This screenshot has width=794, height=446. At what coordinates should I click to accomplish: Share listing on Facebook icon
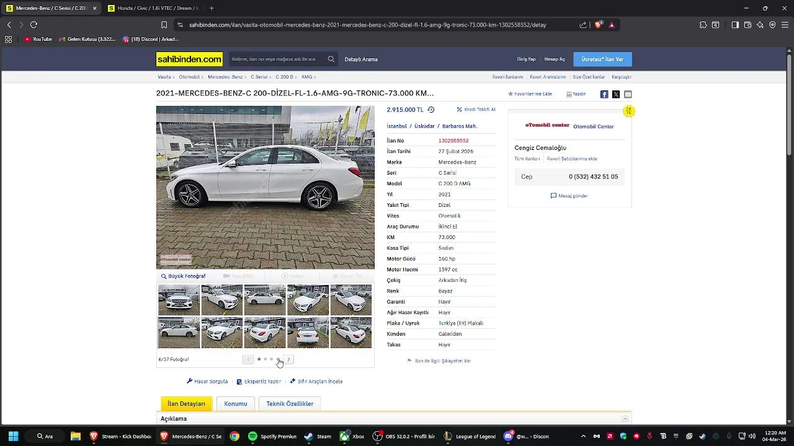pyautogui.click(x=604, y=94)
